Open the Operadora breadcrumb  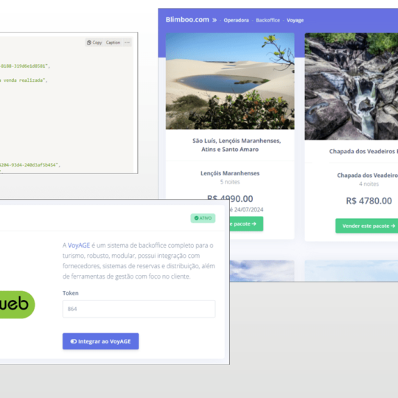click(236, 21)
